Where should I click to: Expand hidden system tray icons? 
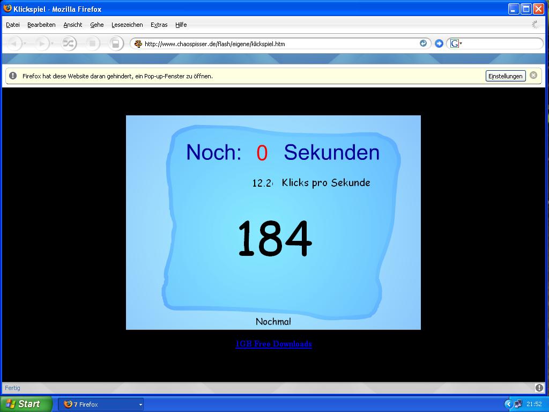click(x=508, y=404)
